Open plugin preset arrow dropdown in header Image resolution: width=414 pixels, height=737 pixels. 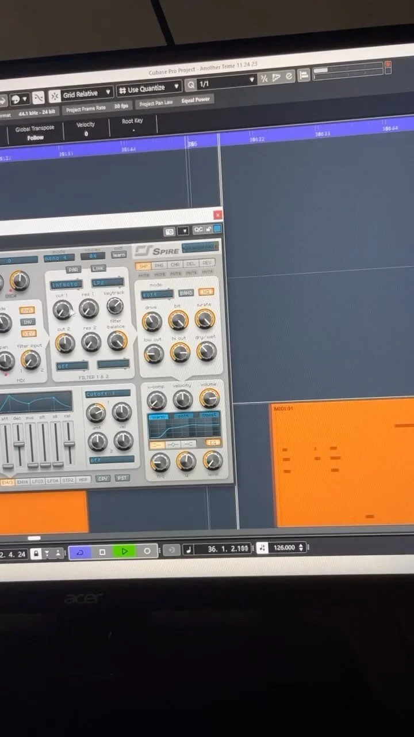[x=183, y=231]
